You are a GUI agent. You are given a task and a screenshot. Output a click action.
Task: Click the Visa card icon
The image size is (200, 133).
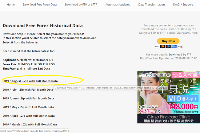pos(156,47)
